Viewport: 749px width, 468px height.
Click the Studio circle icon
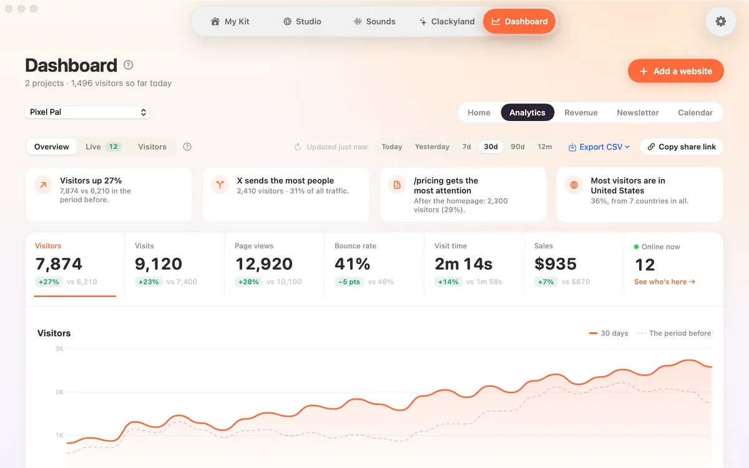coord(287,21)
